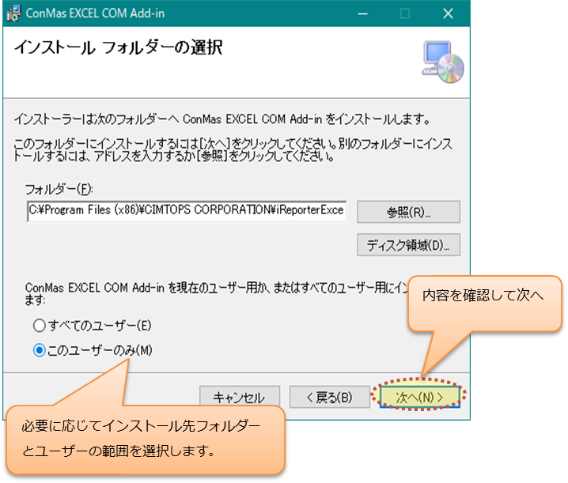Minimize the ConMas installer window
Screen dimensions: 568x483
362,13
